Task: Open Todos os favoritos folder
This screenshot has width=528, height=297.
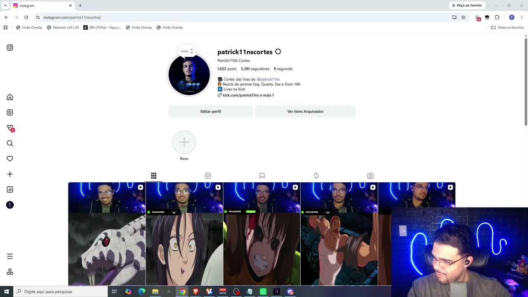Action: [x=507, y=28]
